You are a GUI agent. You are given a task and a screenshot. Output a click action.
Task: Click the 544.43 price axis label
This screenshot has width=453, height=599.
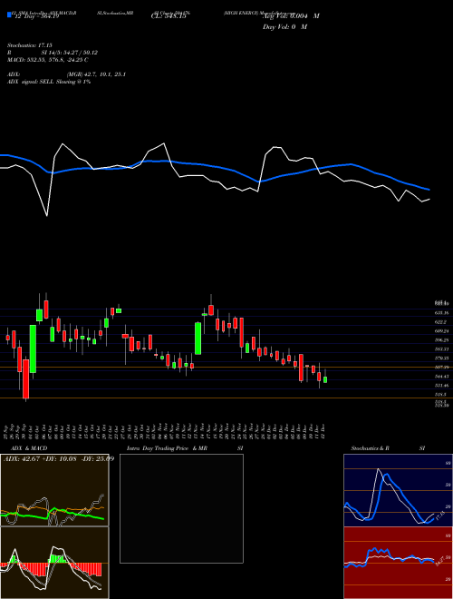441,377
